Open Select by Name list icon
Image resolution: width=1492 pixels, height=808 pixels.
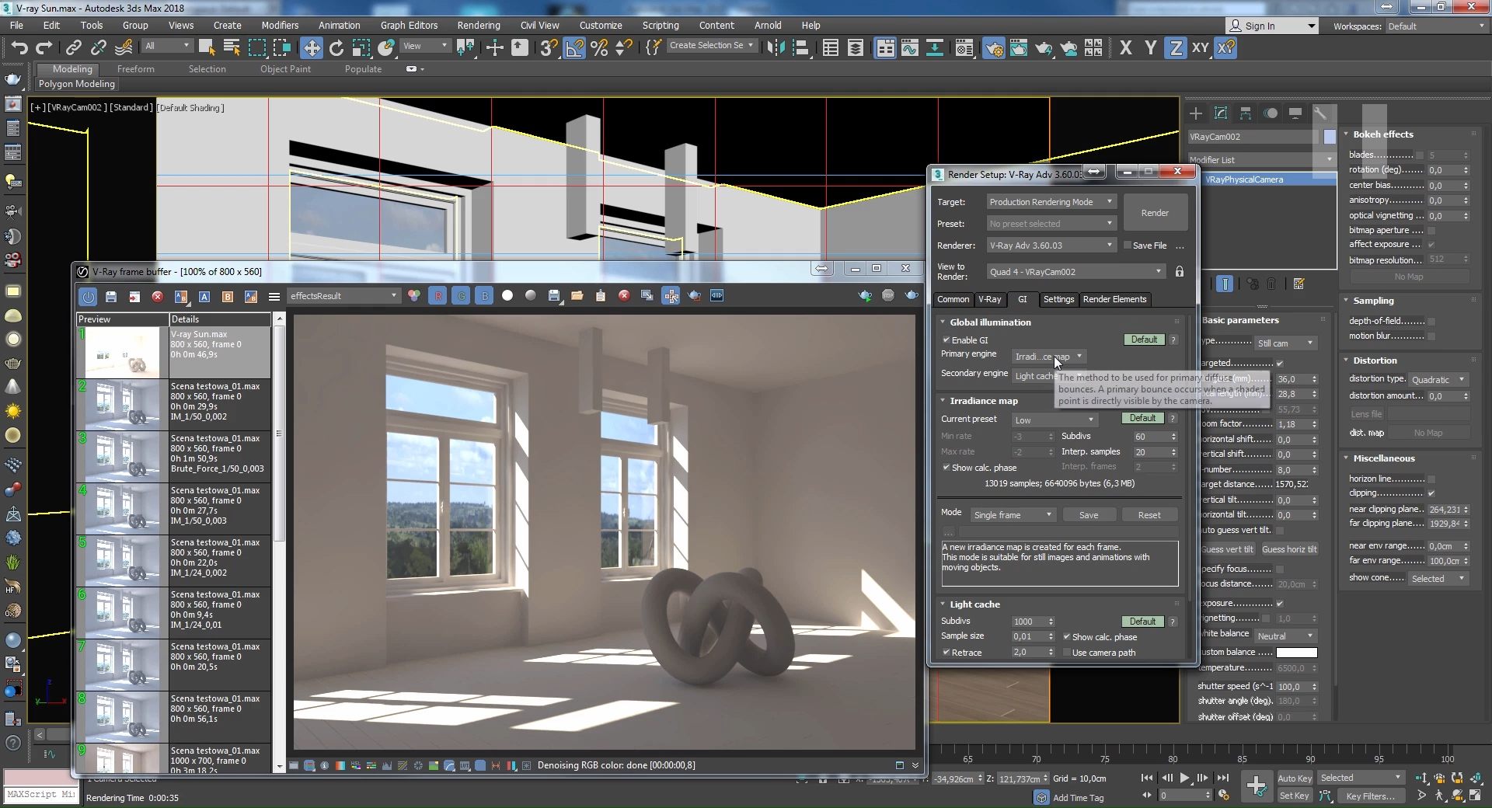[232, 48]
